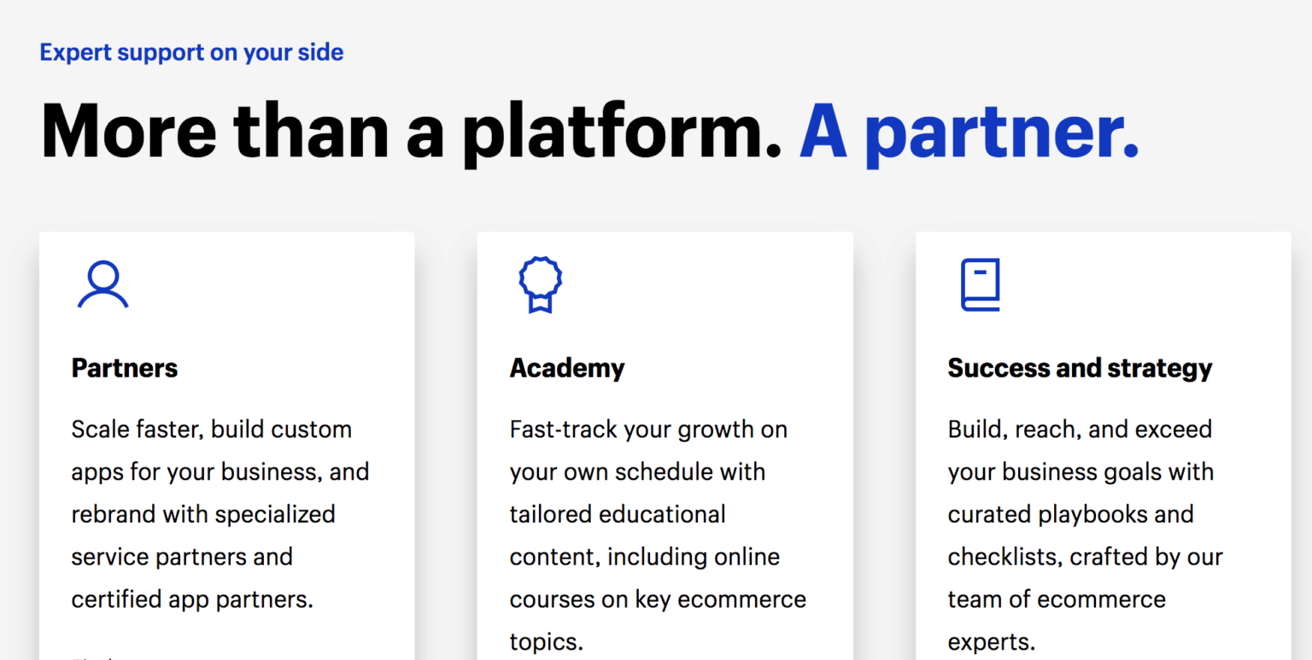Click the Partners person silhouette icon

click(x=102, y=285)
